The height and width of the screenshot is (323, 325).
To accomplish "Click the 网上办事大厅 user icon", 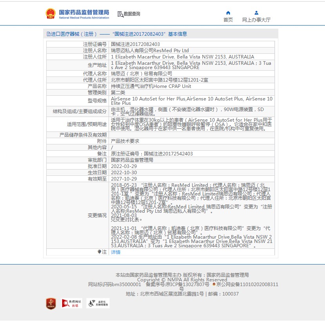I will pos(256,13).
